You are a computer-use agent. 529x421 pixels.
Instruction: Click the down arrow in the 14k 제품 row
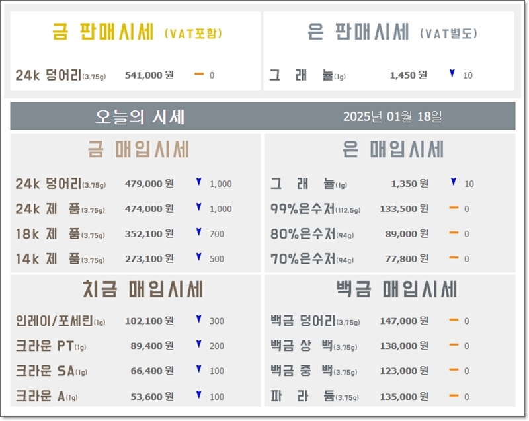coord(199,257)
